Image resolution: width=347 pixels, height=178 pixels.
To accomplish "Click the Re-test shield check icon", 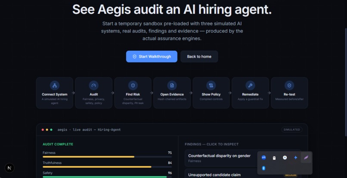I will click(289, 86).
